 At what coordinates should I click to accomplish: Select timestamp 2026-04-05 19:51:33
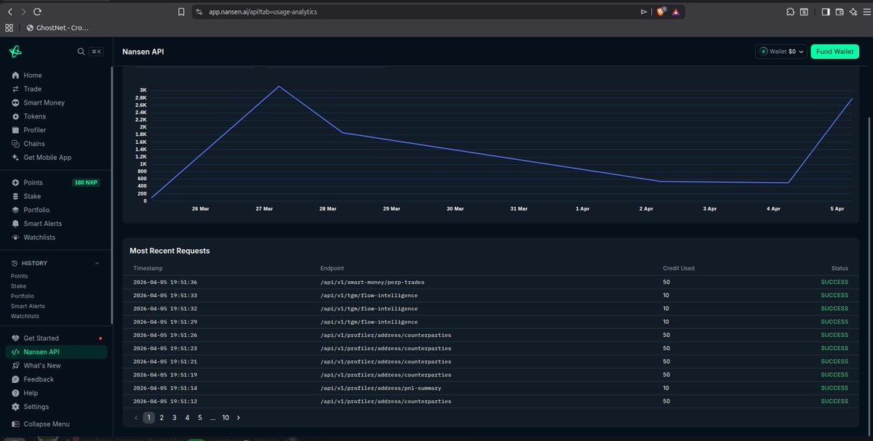(x=165, y=295)
